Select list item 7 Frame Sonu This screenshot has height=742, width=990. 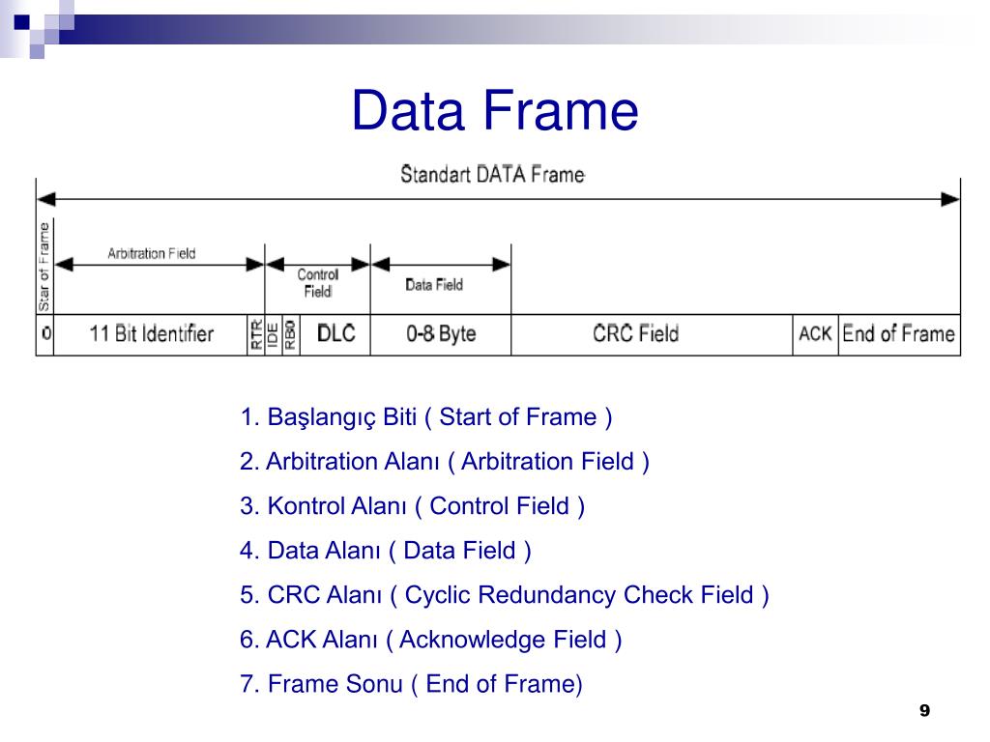pyautogui.click(x=411, y=684)
